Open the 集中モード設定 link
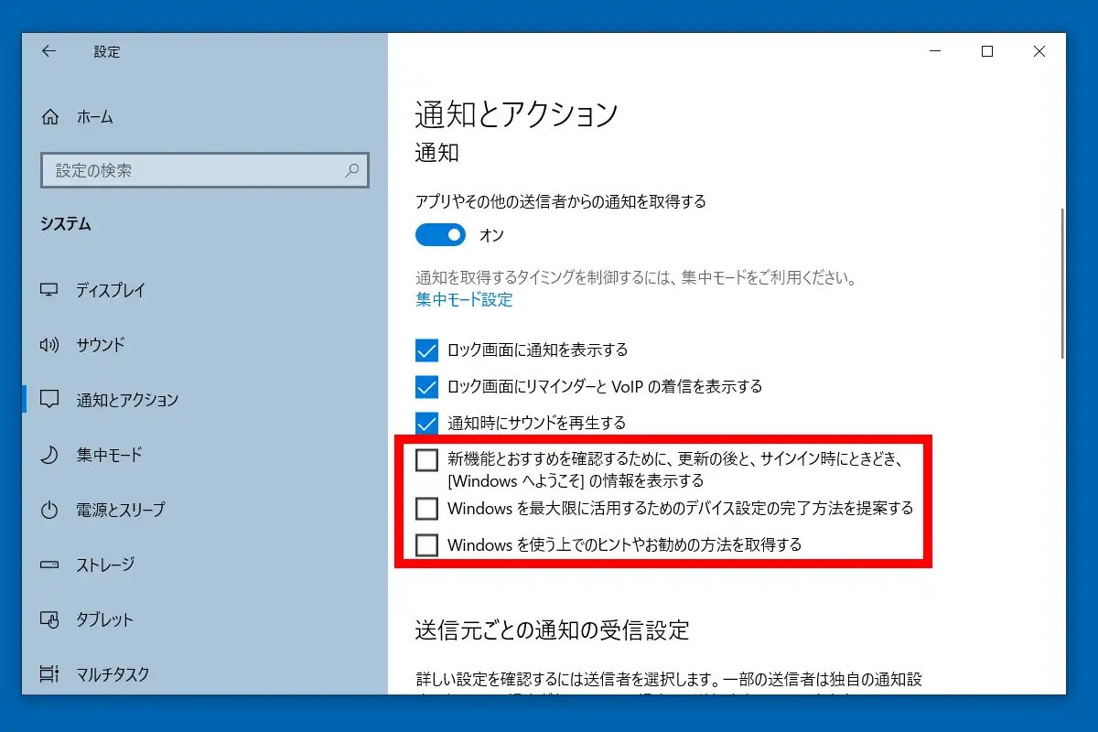The width and height of the screenshot is (1098, 732). click(464, 300)
